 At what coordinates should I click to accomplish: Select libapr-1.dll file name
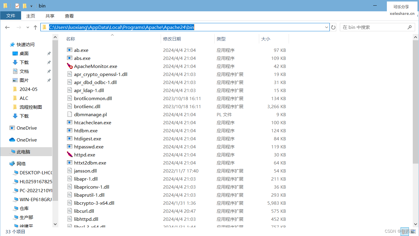click(86, 179)
